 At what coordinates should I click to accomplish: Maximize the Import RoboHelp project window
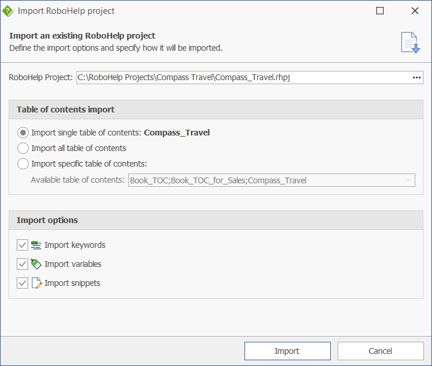(380, 11)
